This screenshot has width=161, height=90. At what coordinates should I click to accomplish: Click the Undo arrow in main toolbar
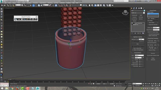tap(2, 5)
